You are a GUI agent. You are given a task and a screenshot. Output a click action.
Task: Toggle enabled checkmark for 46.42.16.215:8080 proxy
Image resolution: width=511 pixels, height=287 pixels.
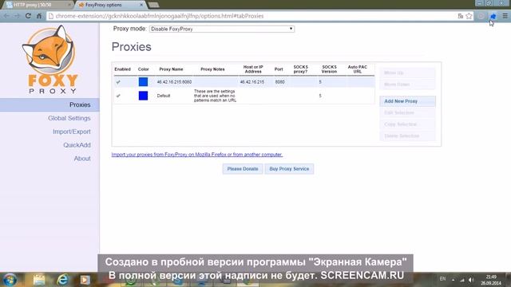[118, 82]
